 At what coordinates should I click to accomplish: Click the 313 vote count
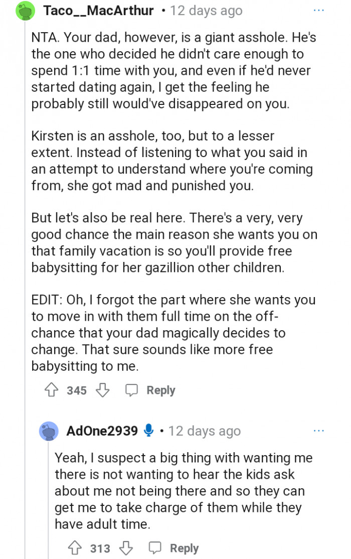tap(100, 548)
